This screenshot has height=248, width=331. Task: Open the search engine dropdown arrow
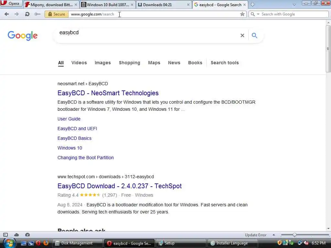258,14
